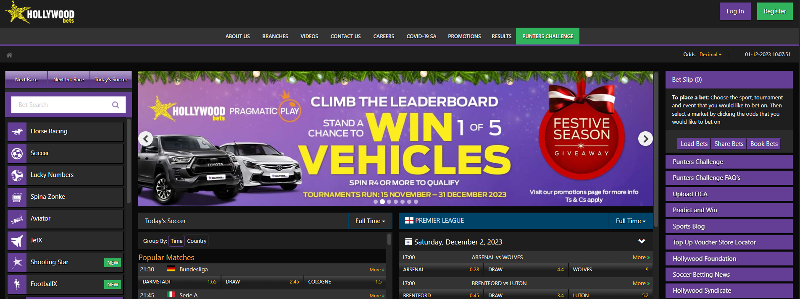800x299 pixels.
Task: Click the Load Bets button
Action: pos(694,144)
